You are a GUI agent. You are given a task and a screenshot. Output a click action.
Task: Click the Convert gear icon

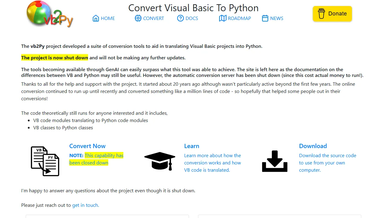point(138,18)
